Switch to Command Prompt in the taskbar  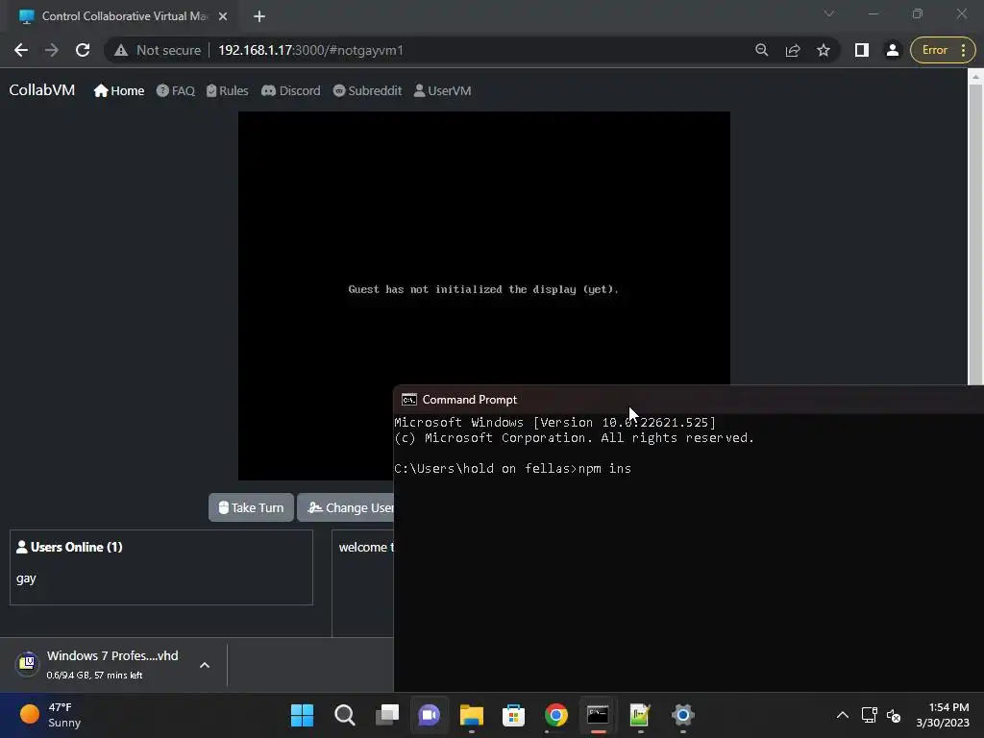pyautogui.click(x=598, y=715)
